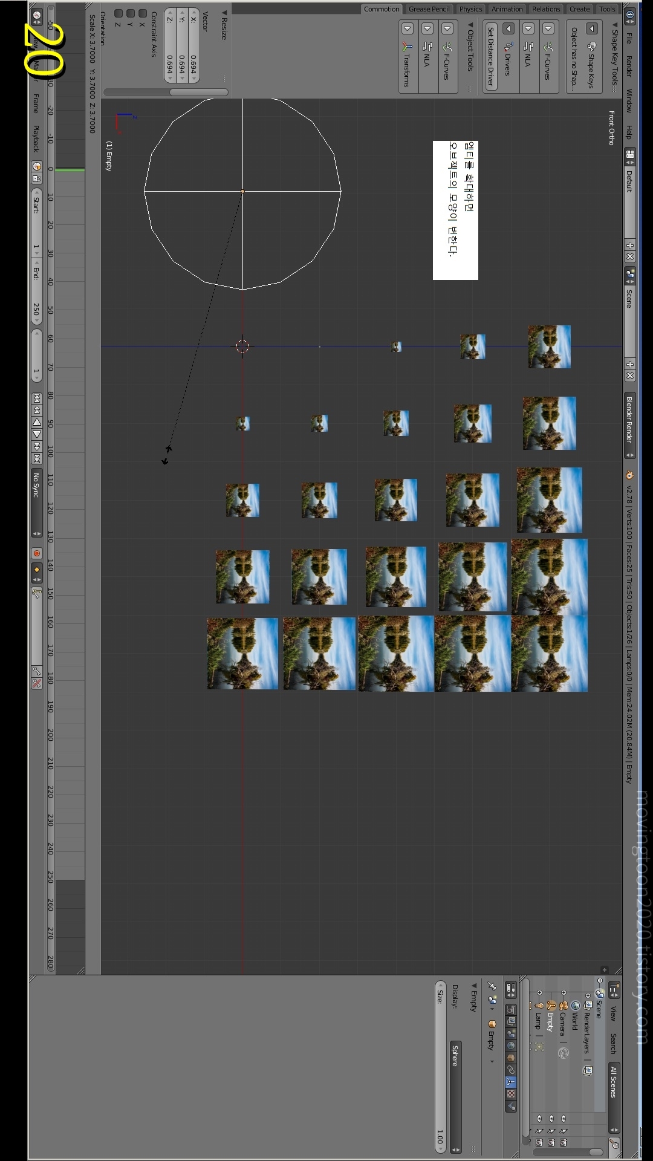Switch to Constraints properties chain tab
The height and width of the screenshot is (1161, 653).
511,1070
